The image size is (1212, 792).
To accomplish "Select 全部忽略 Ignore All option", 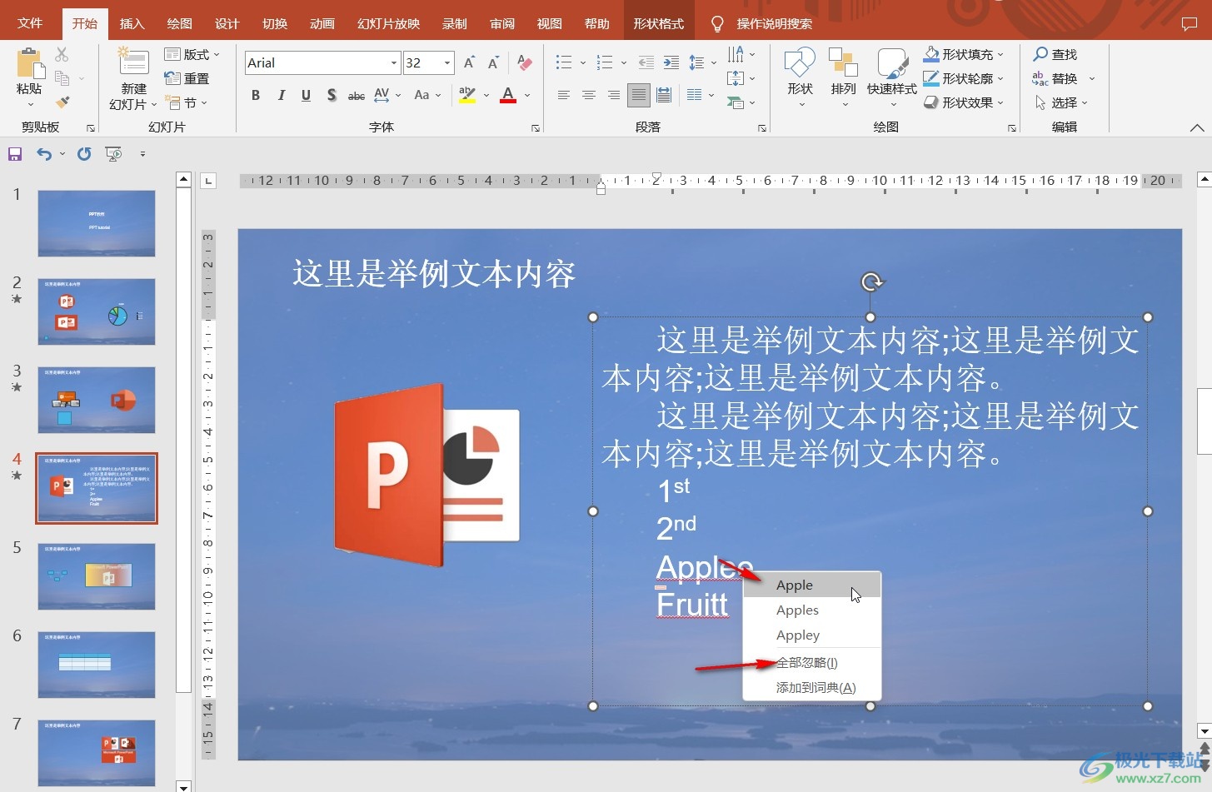I will pos(812,662).
